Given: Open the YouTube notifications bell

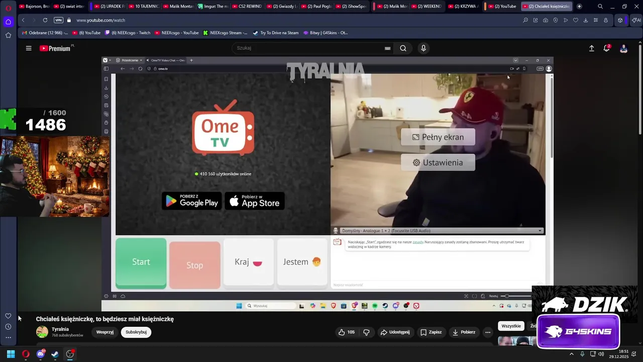Looking at the screenshot, I should [607, 48].
